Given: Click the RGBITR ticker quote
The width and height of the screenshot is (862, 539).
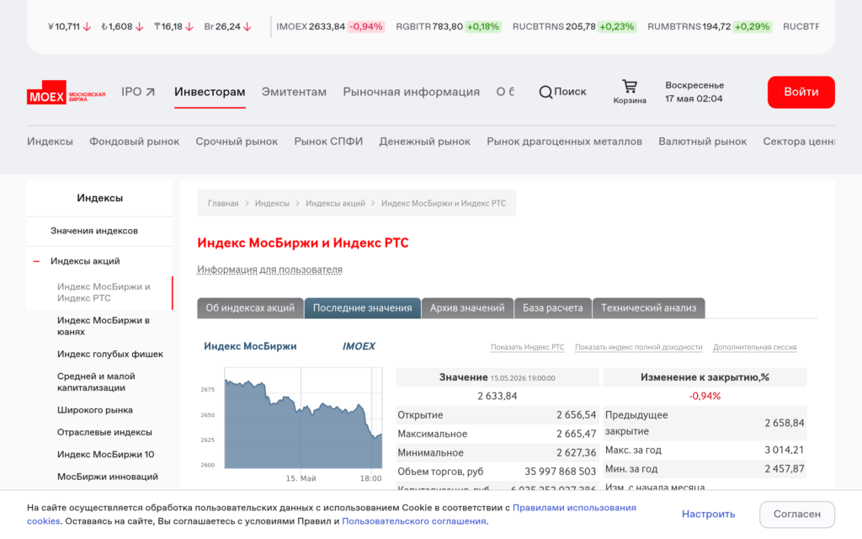Looking at the screenshot, I should click(x=449, y=26).
